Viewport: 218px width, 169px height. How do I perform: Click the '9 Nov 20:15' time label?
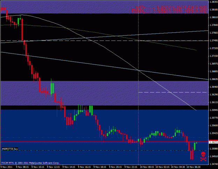[x=115, y=167]
